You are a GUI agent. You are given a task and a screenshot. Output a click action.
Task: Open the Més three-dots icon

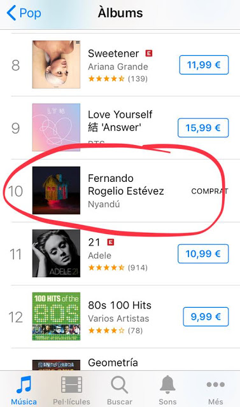(216, 384)
